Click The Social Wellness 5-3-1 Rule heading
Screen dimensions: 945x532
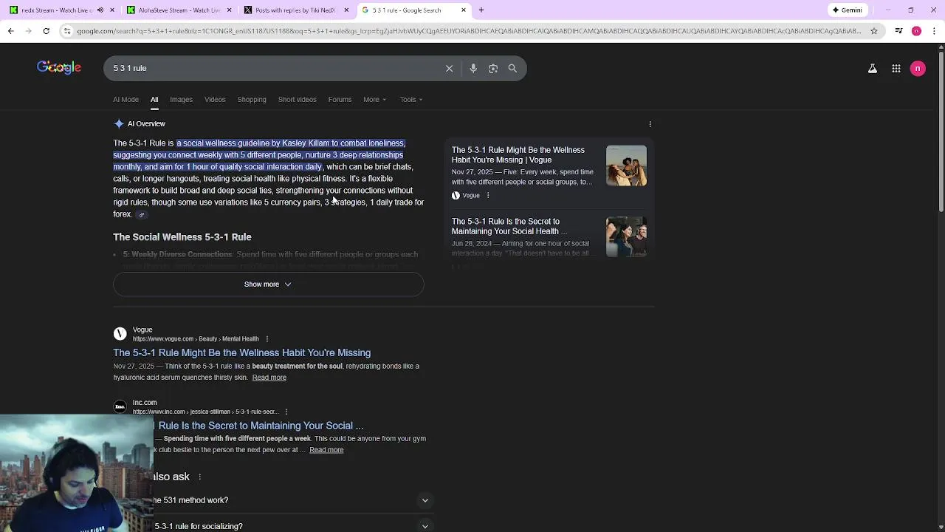tap(182, 237)
